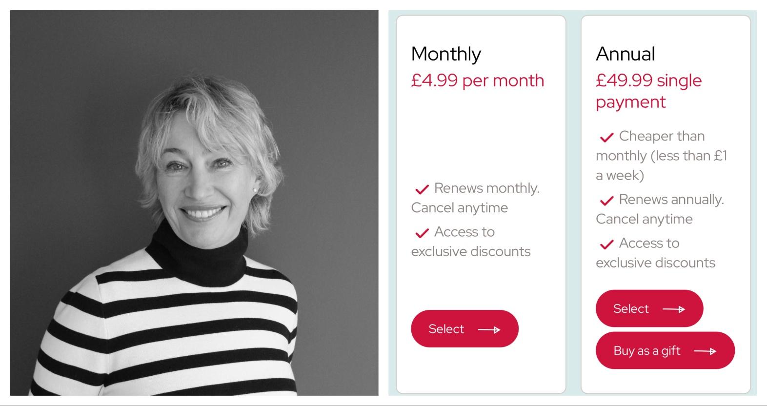
Task: Click the Monthly plan heading
Action: click(x=446, y=54)
